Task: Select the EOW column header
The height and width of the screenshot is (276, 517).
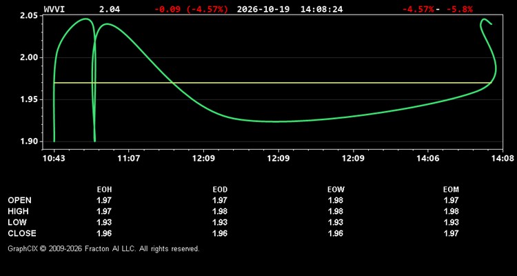Action: click(x=336, y=190)
